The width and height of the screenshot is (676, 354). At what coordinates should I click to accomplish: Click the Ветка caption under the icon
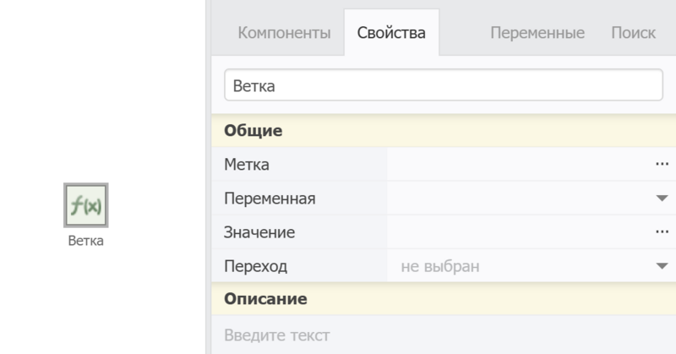[x=86, y=241]
